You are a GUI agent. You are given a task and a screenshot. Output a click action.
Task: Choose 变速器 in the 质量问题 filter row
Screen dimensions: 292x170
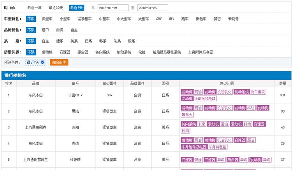(64, 52)
